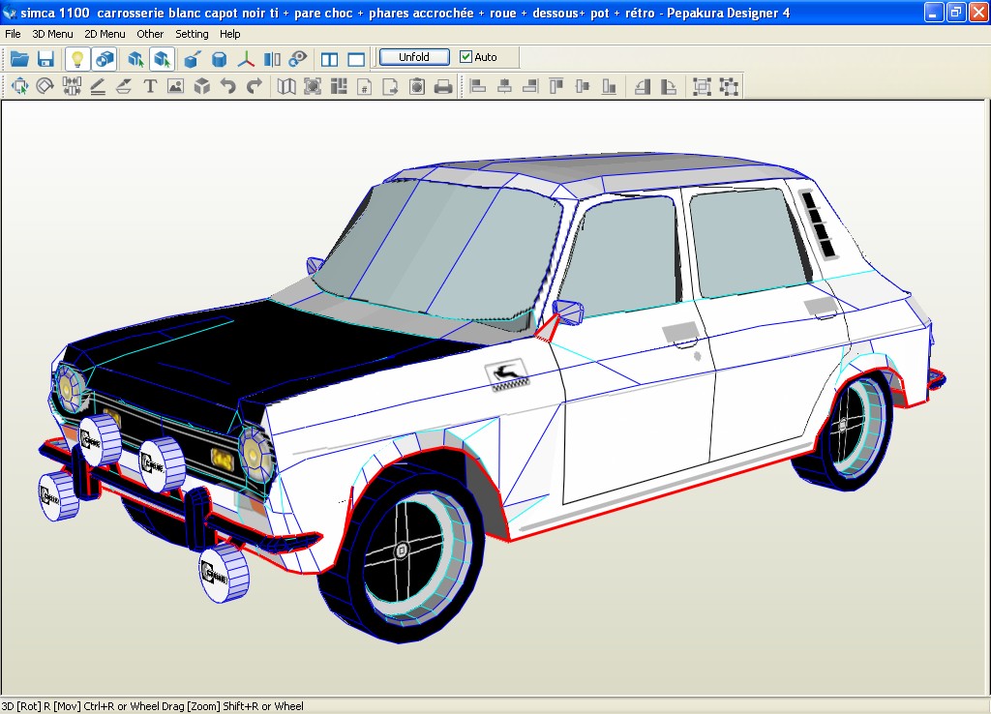Screen dimensions: 991x714
Task: Open the Setting menu
Action: pos(192,34)
